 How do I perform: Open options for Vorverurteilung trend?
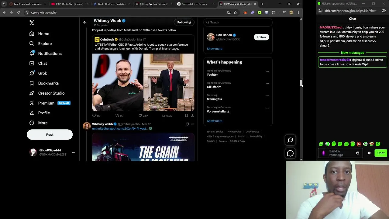pos(267,108)
